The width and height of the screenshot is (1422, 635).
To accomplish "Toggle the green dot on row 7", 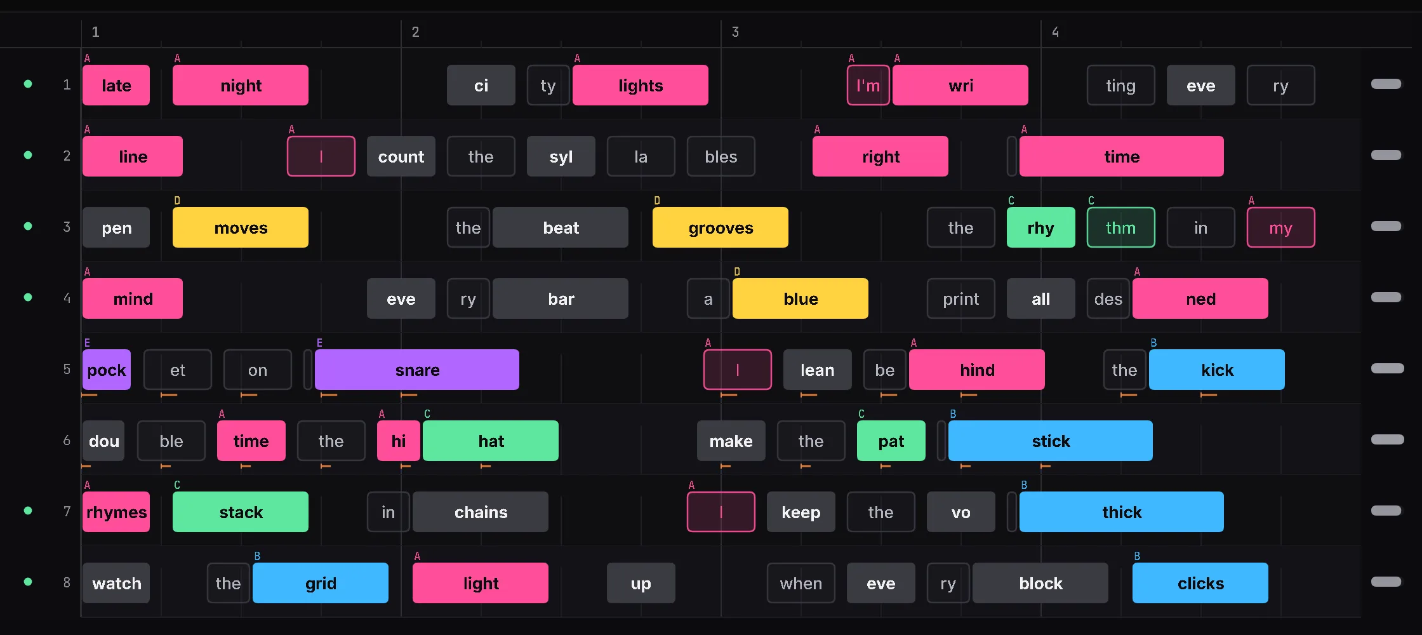I will (28, 511).
